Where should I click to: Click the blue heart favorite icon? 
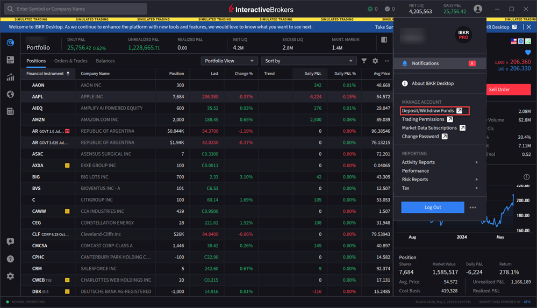coord(528,53)
